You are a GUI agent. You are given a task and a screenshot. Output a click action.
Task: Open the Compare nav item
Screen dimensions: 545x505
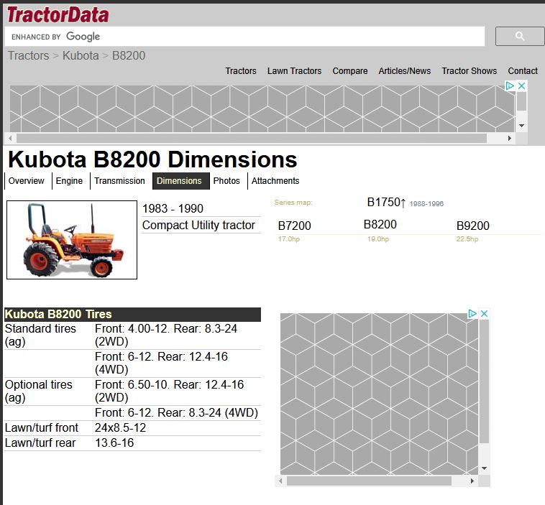point(350,71)
